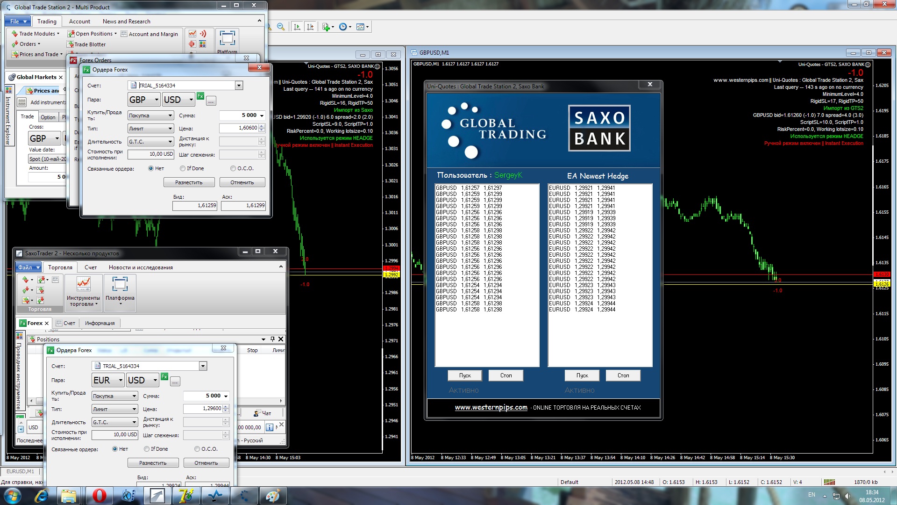This screenshot has height=505, width=897.
Task: Open the Счет ribbon tab
Action: click(91, 267)
